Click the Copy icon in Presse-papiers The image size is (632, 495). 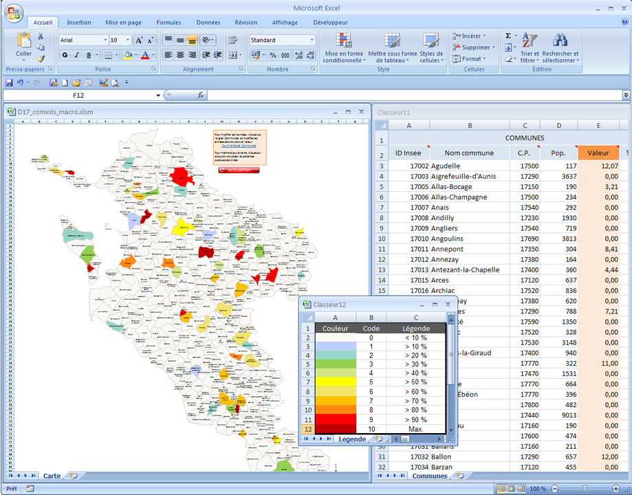[x=41, y=47]
